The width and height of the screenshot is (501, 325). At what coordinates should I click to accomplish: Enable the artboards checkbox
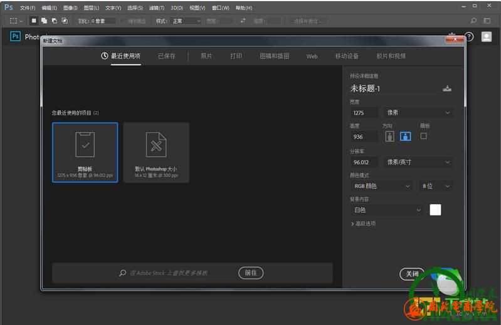click(424, 136)
